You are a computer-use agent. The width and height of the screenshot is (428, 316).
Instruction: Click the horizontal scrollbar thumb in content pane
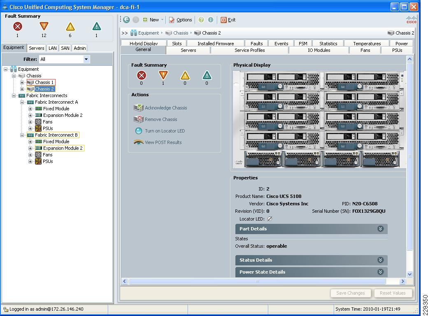257,281
